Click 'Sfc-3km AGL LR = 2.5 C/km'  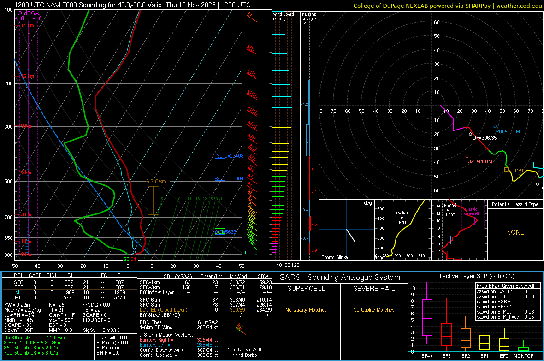(35, 337)
